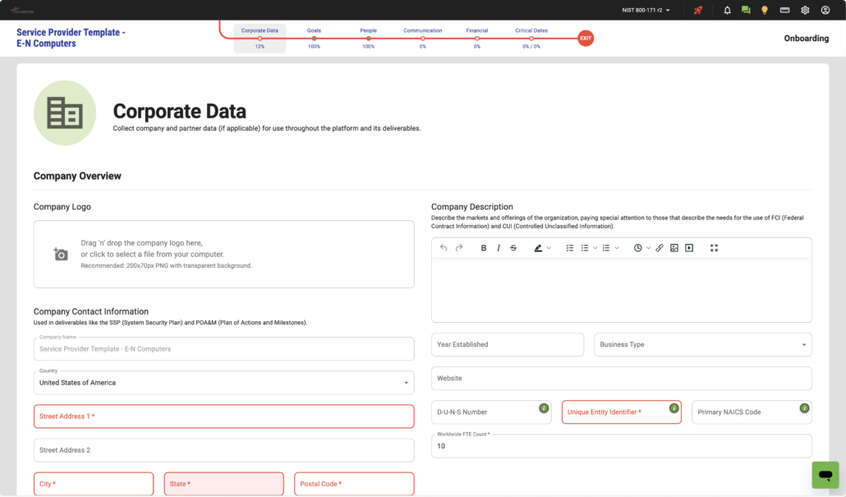Click the Unique Entity Identifier info icon
Screen dimensions: 846x497
click(x=674, y=408)
